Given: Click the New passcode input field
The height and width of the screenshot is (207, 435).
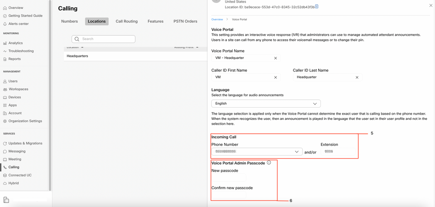Looking at the screenshot, I should 229,178.
